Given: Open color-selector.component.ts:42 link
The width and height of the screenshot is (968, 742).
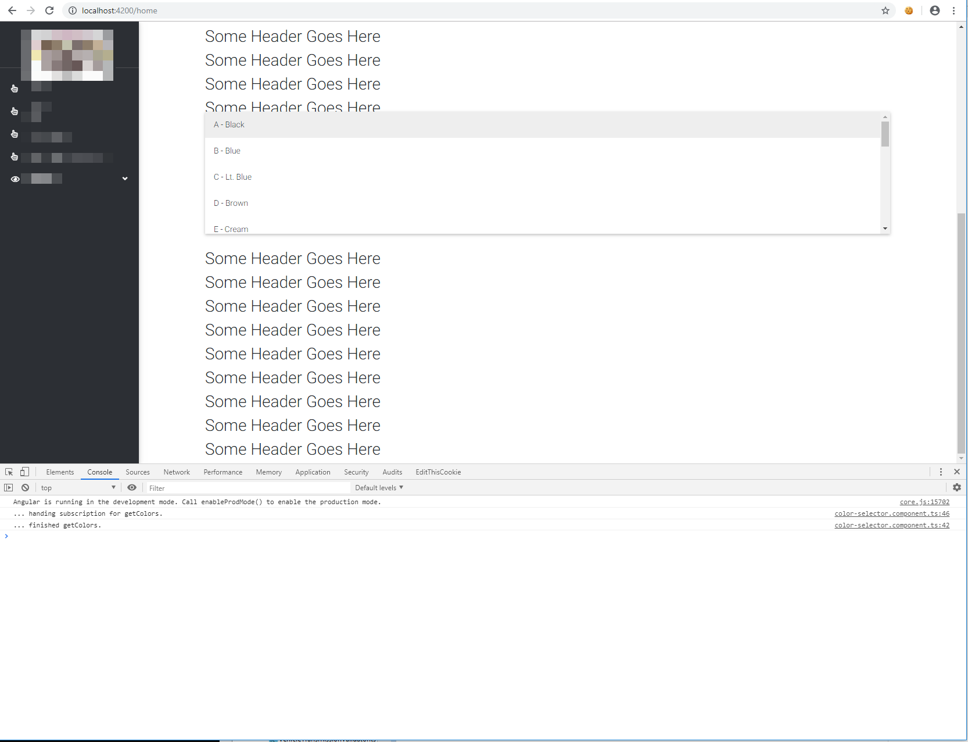Looking at the screenshot, I should tap(892, 525).
